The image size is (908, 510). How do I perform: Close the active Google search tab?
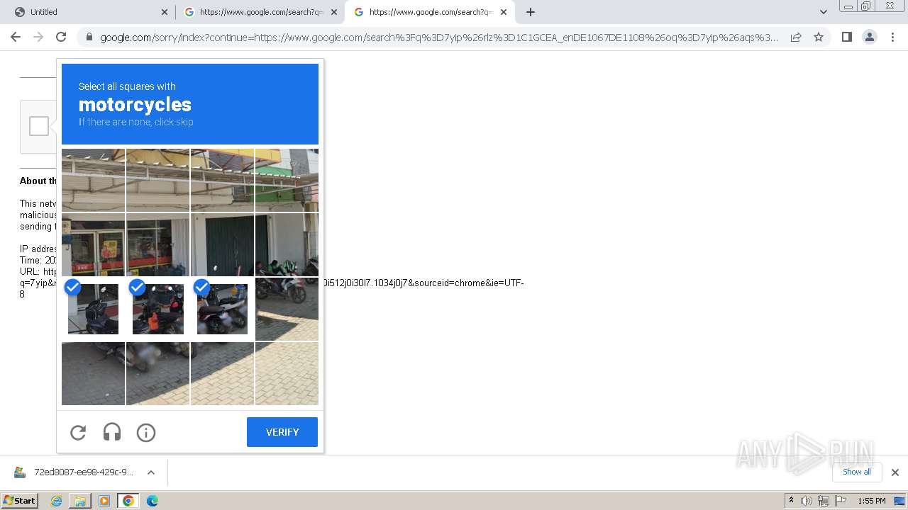(x=504, y=12)
